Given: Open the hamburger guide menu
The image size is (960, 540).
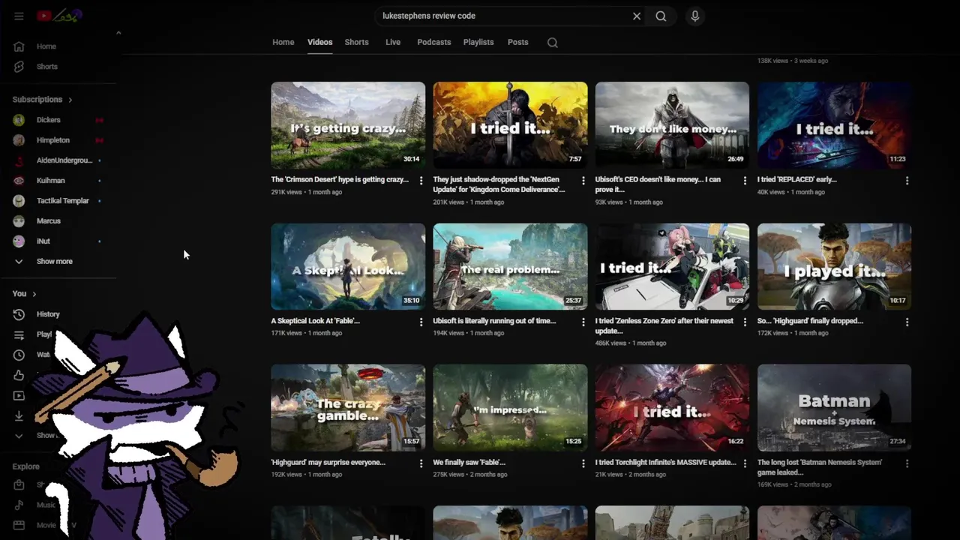Looking at the screenshot, I should click(x=19, y=16).
